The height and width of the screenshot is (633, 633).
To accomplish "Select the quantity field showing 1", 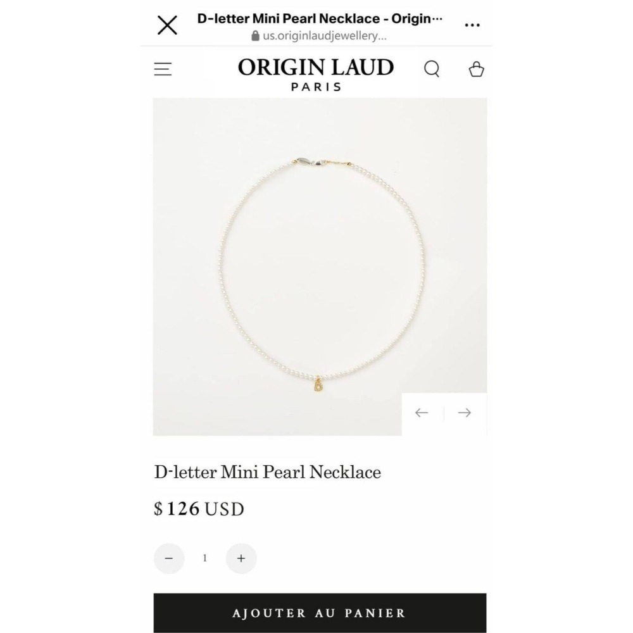I will (x=205, y=558).
